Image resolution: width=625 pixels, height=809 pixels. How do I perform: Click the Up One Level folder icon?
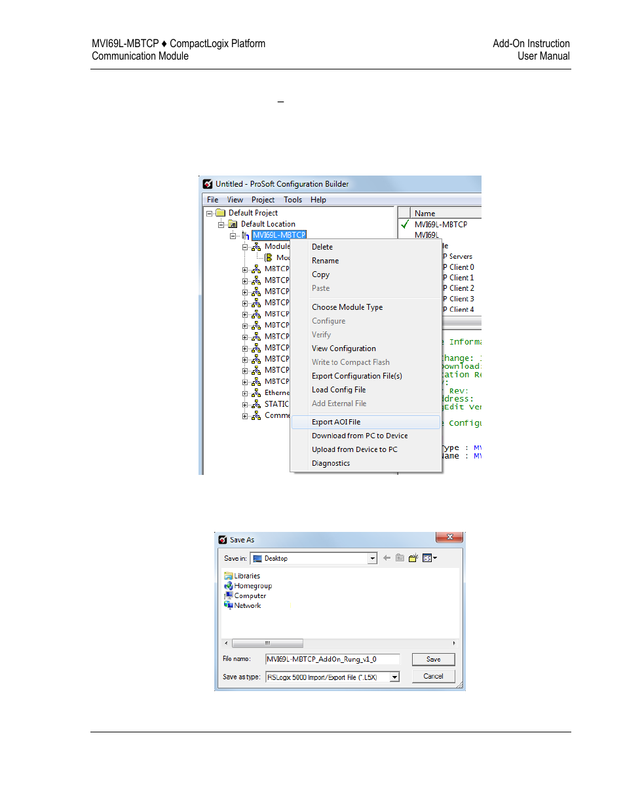(400, 558)
